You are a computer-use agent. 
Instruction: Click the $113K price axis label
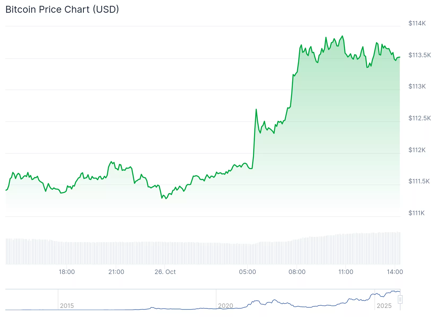[x=417, y=86]
